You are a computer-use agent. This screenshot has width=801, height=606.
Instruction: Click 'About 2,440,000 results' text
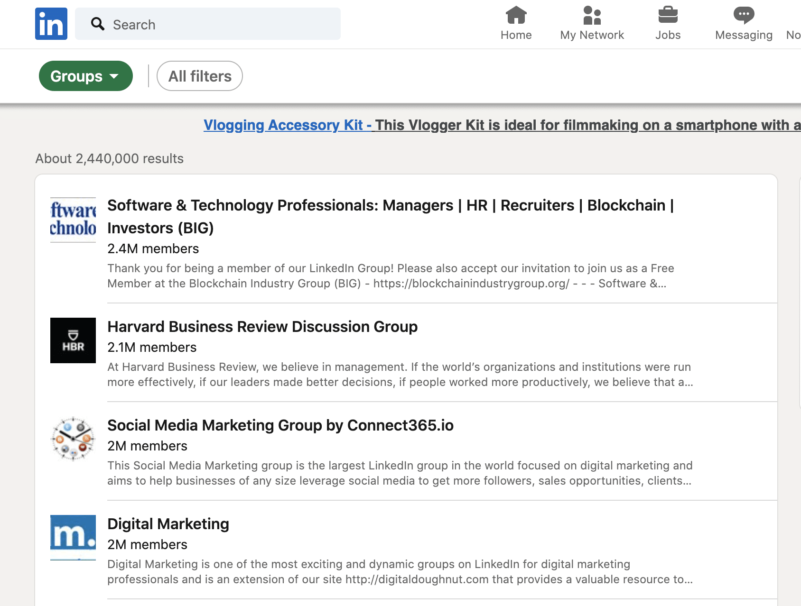[x=109, y=158]
